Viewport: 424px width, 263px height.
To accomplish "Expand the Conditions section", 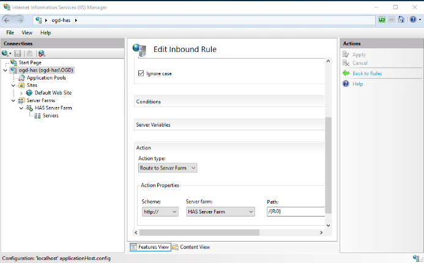I will coord(229,102).
